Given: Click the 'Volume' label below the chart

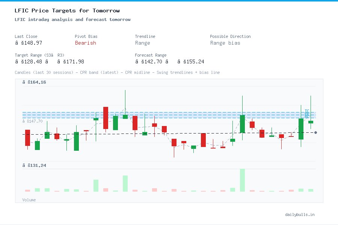Looking at the screenshot, I should 29,200.
